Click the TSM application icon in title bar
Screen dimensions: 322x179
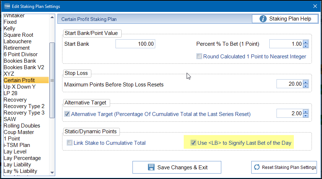pos(7,6)
